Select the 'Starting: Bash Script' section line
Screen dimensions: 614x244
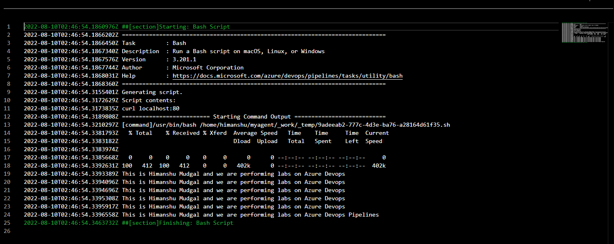[x=127, y=27]
